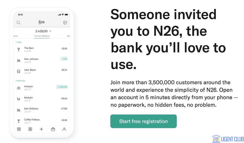This screenshot has height=143, width=244.
Task: Select the Current Balance tab
Action: click(x=42, y=36)
